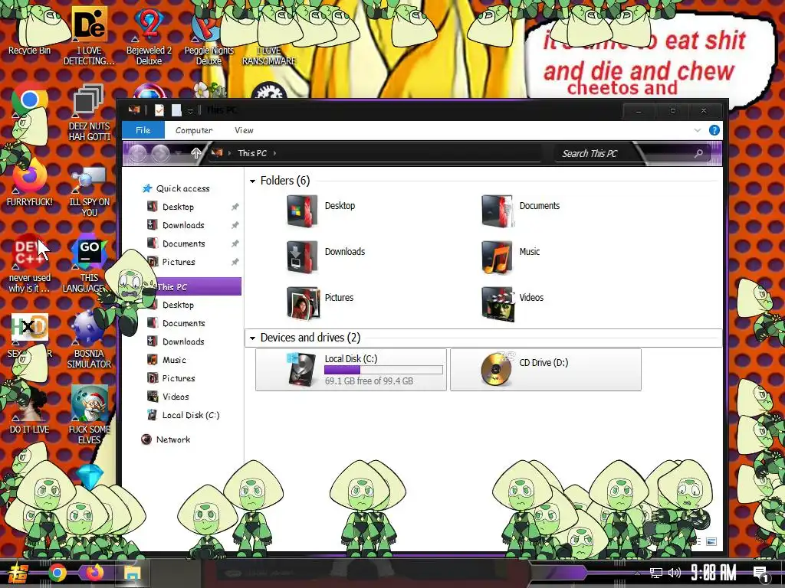Open HxD hex editor desktop shortcut
785x588 pixels.
click(x=30, y=334)
